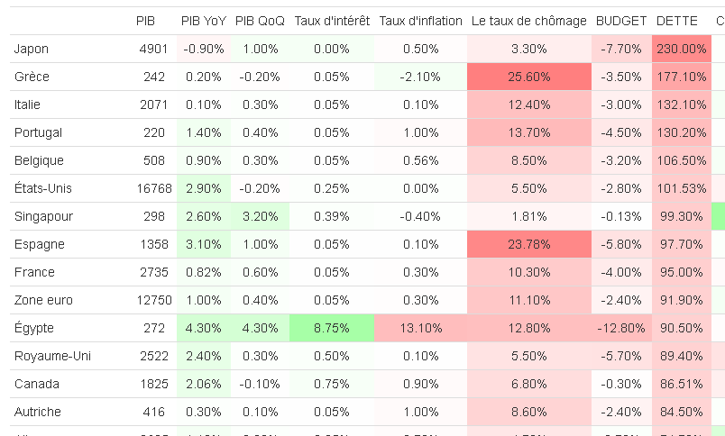Select the Zone euro row label
Image resolution: width=725 pixels, height=436 pixels.
click(43, 300)
